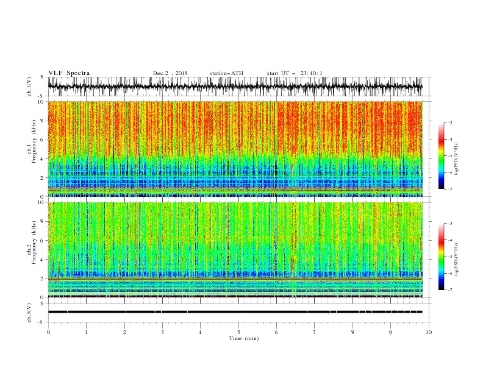Click the ch.1 colorbar 'log(PSD)(V²/Hz)' label
Image resolution: width=483 pixels, height=373 pixels.
coord(457,159)
